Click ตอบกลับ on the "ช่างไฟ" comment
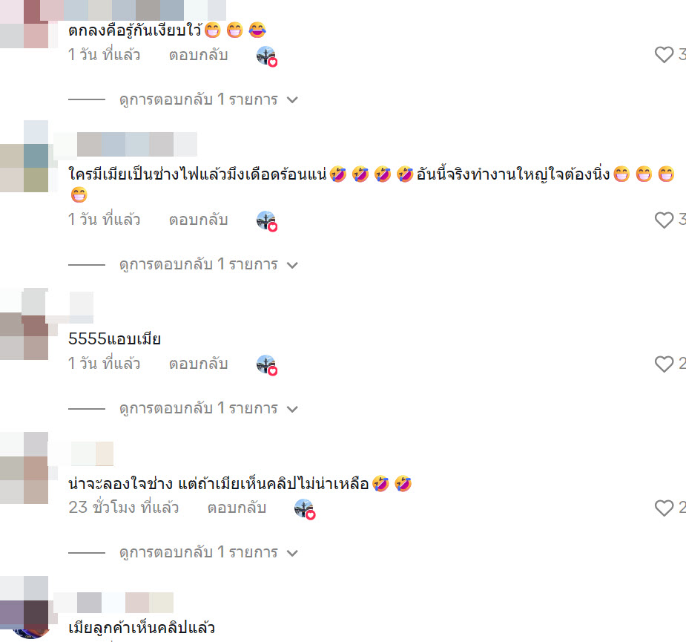Viewport: 686px width, 642px height. point(198,220)
